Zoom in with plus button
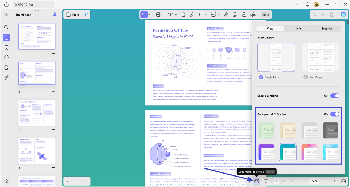 [334, 181]
